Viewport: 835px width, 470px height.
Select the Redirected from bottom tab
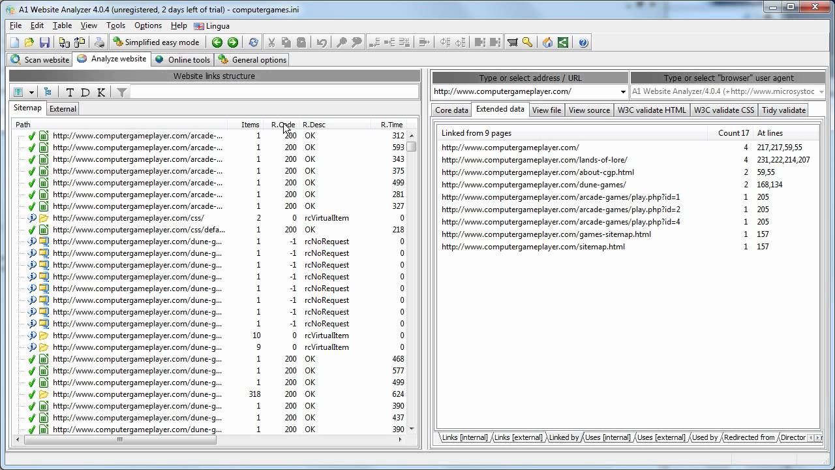tap(749, 437)
